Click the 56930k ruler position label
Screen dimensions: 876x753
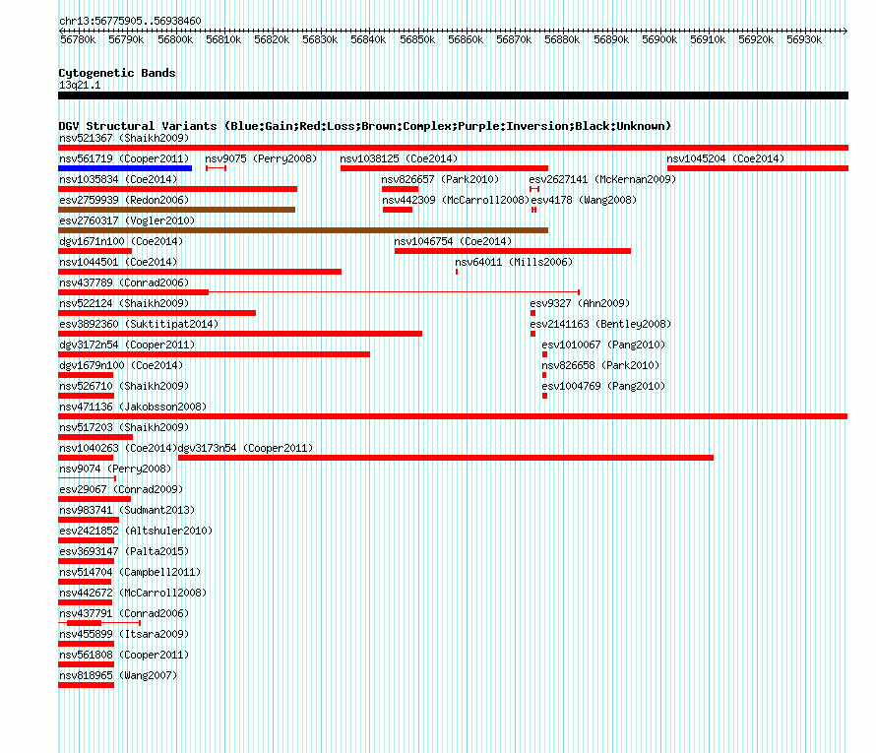(804, 39)
